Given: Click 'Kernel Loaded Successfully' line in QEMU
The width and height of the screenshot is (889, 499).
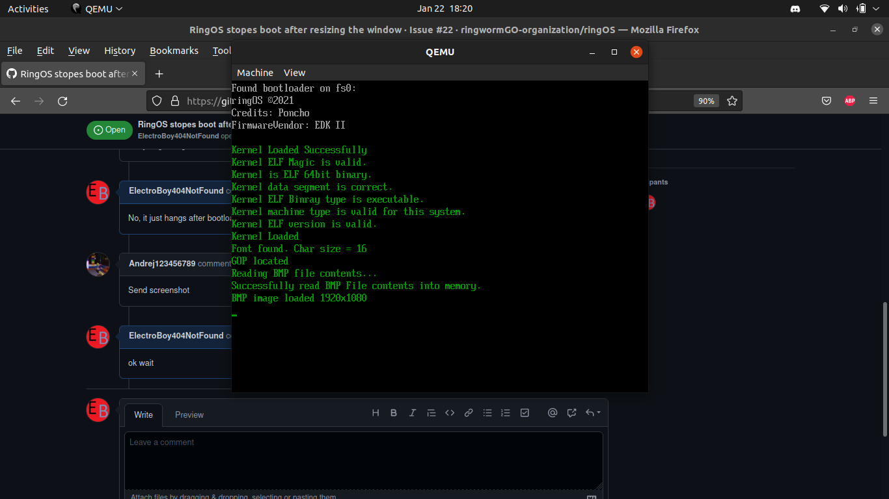Looking at the screenshot, I should pyautogui.click(x=299, y=150).
